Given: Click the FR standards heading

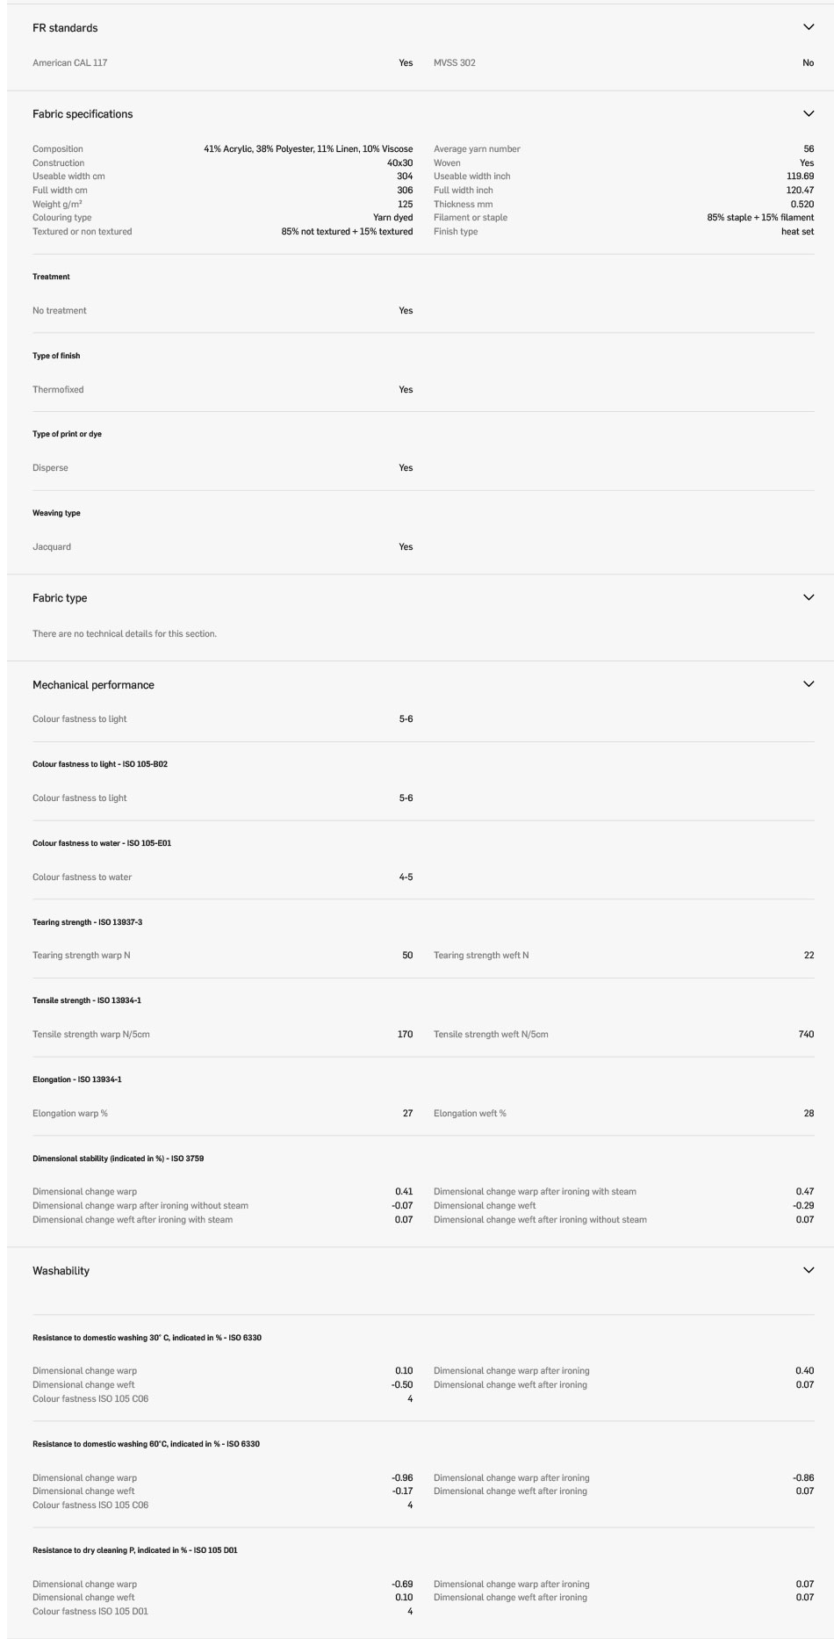Looking at the screenshot, I should 65,28.
